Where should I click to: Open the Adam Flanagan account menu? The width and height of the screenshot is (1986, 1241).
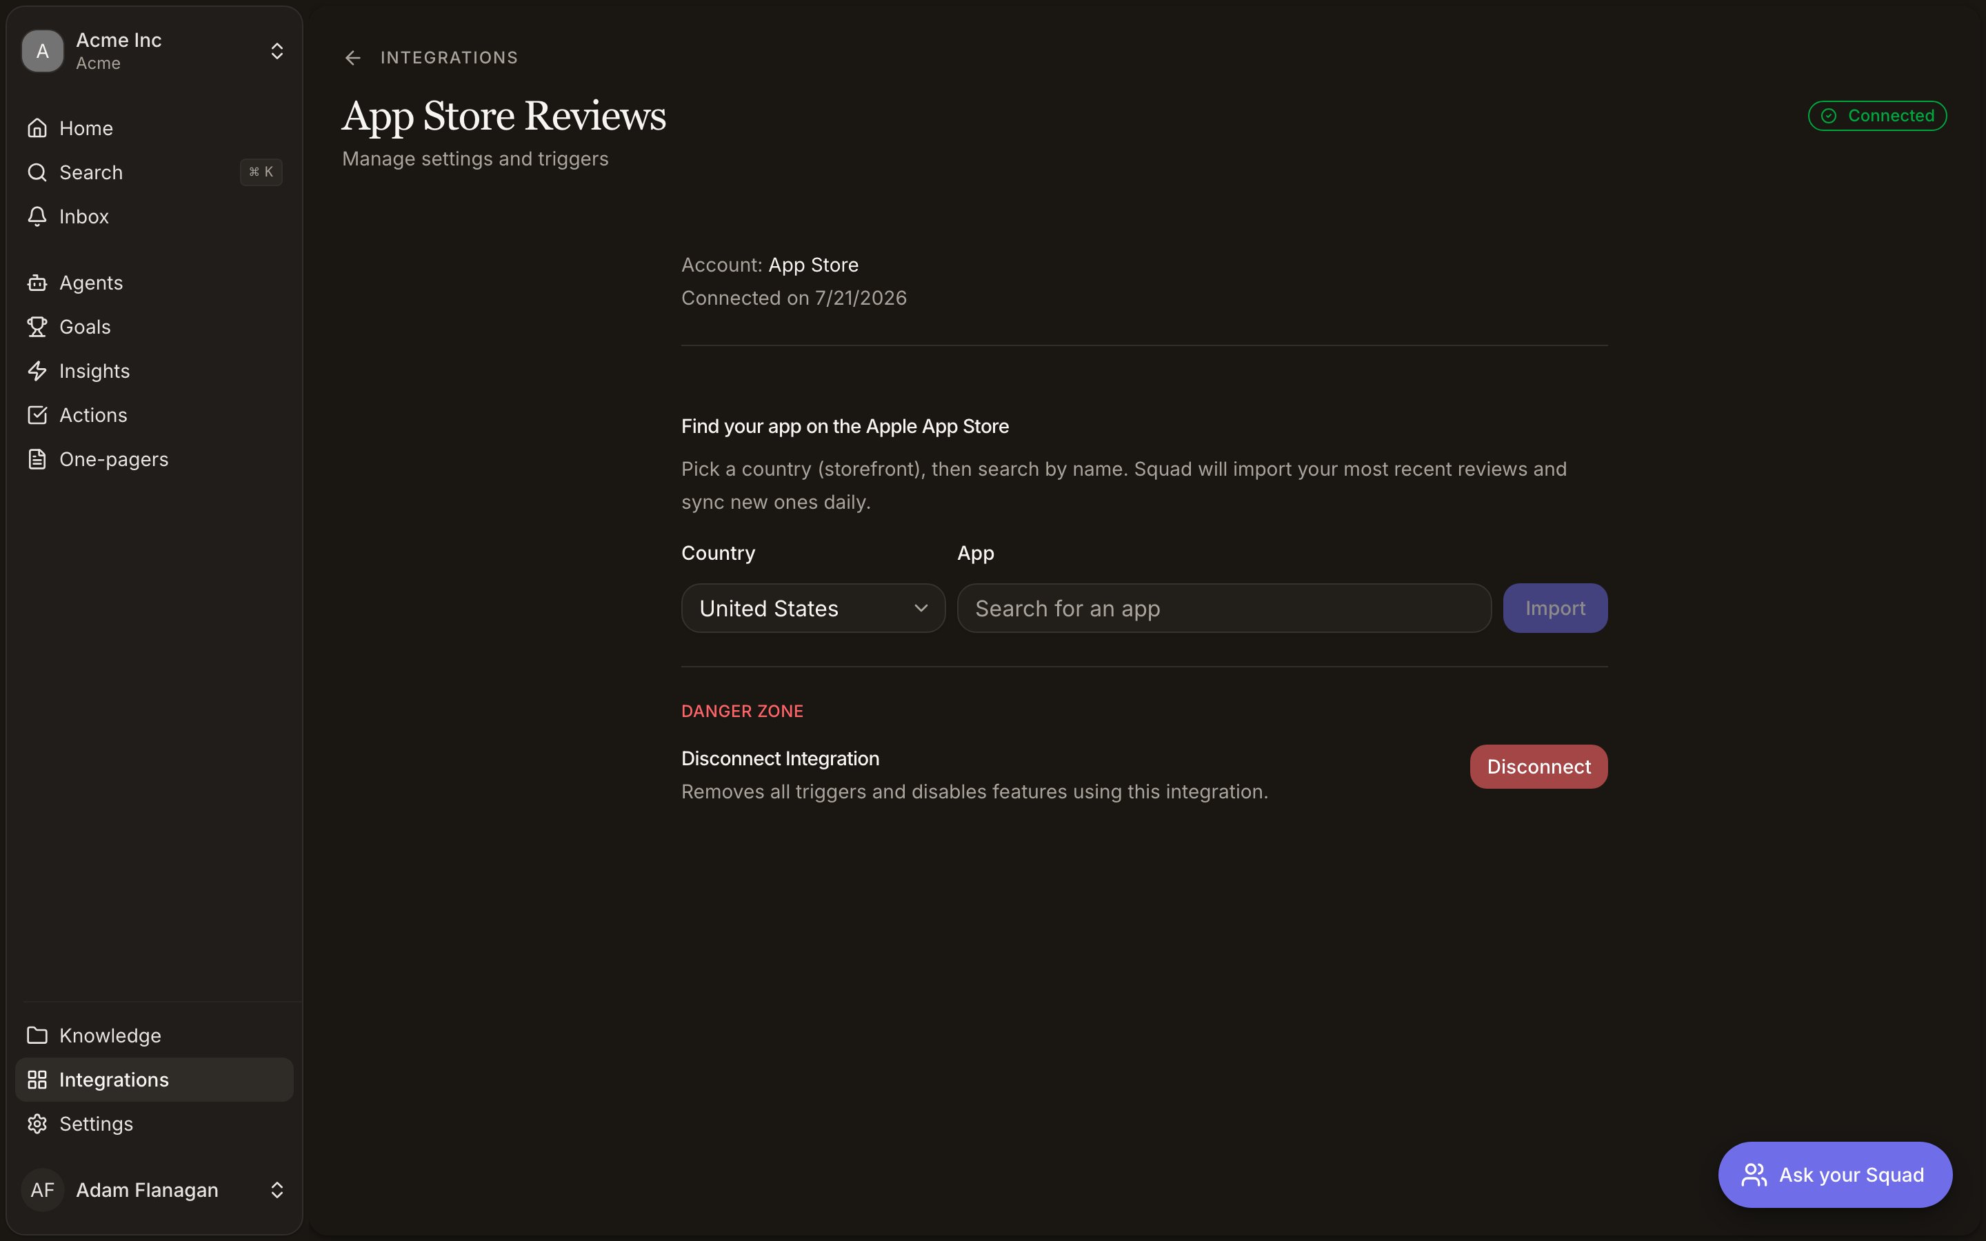pos(154,1190)
